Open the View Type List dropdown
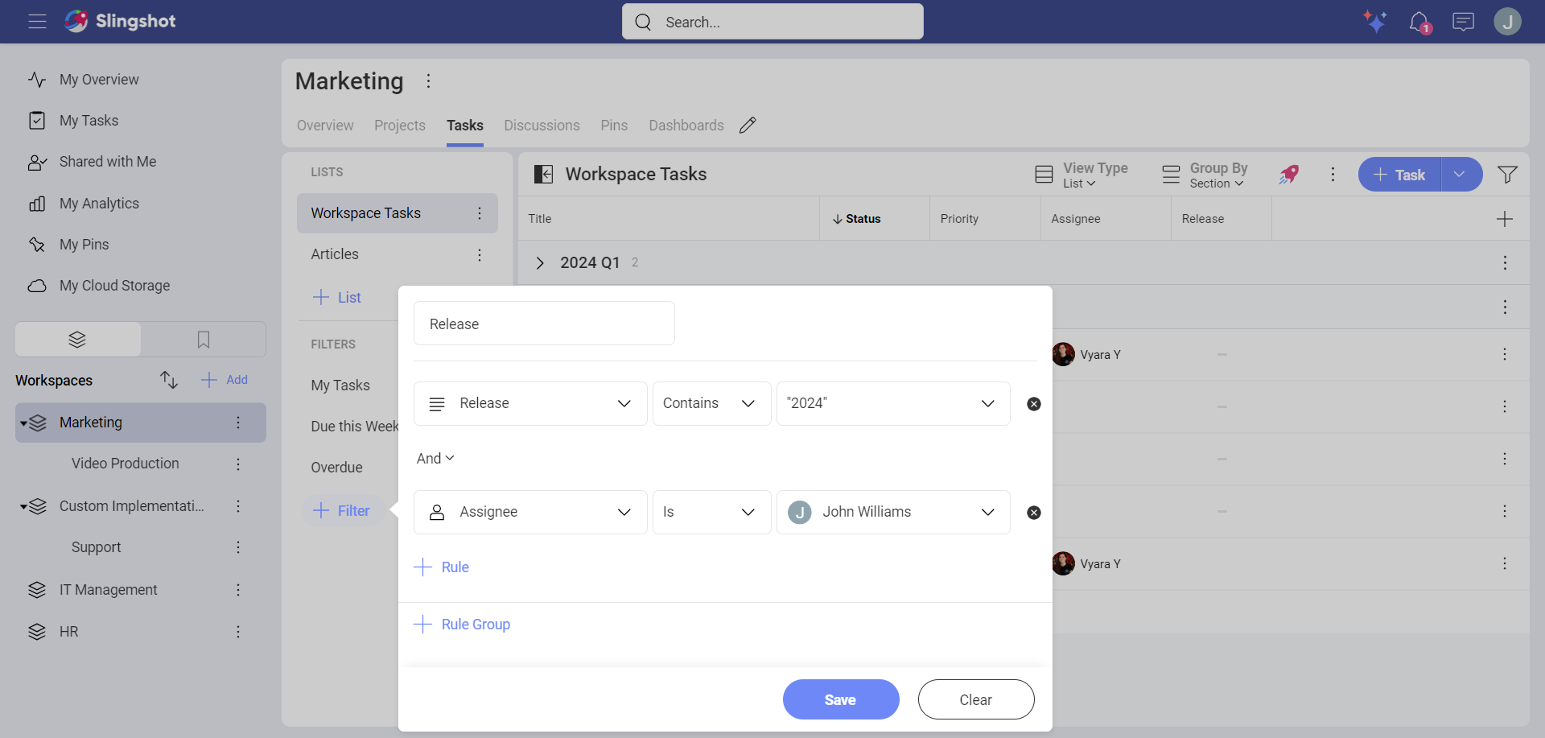 [x=1081, y=175]
